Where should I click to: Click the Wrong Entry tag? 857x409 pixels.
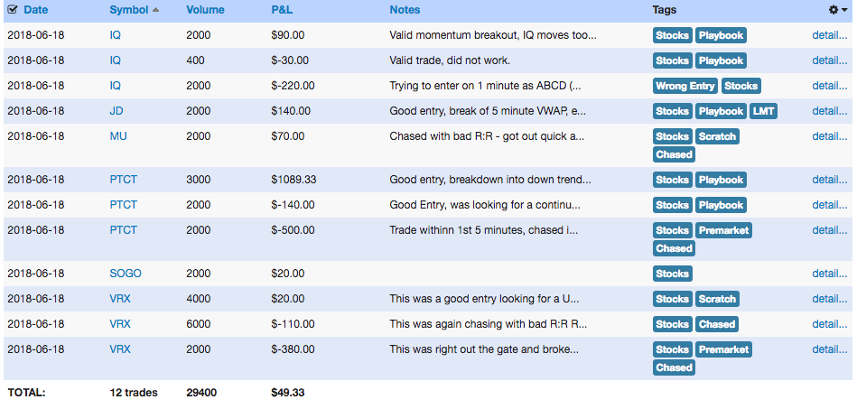685,86
